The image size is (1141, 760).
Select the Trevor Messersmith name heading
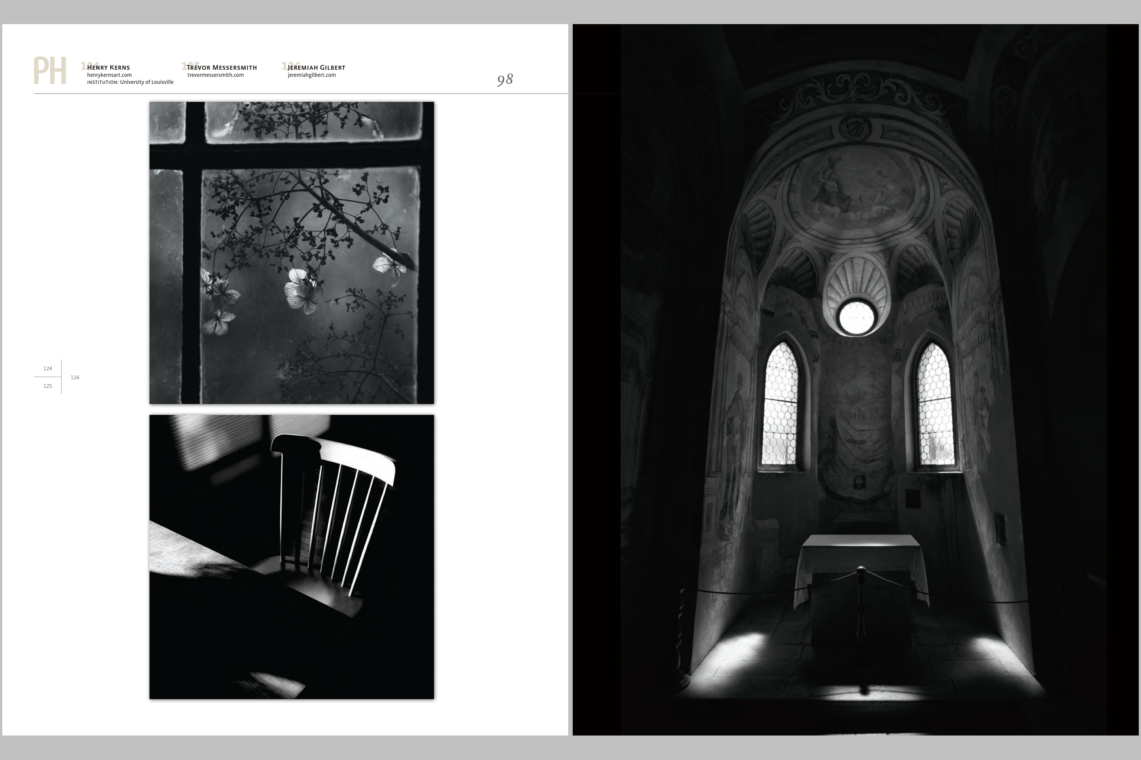pos(222,68)
